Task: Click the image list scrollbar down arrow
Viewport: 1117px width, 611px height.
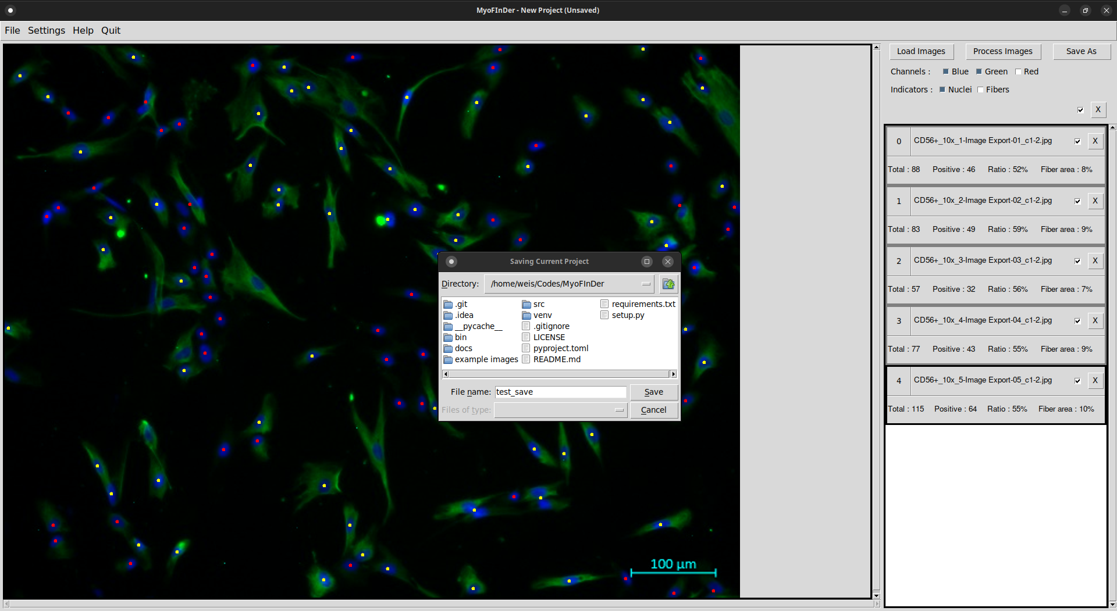Action: pyautogui.click(x=1113, y=605)
